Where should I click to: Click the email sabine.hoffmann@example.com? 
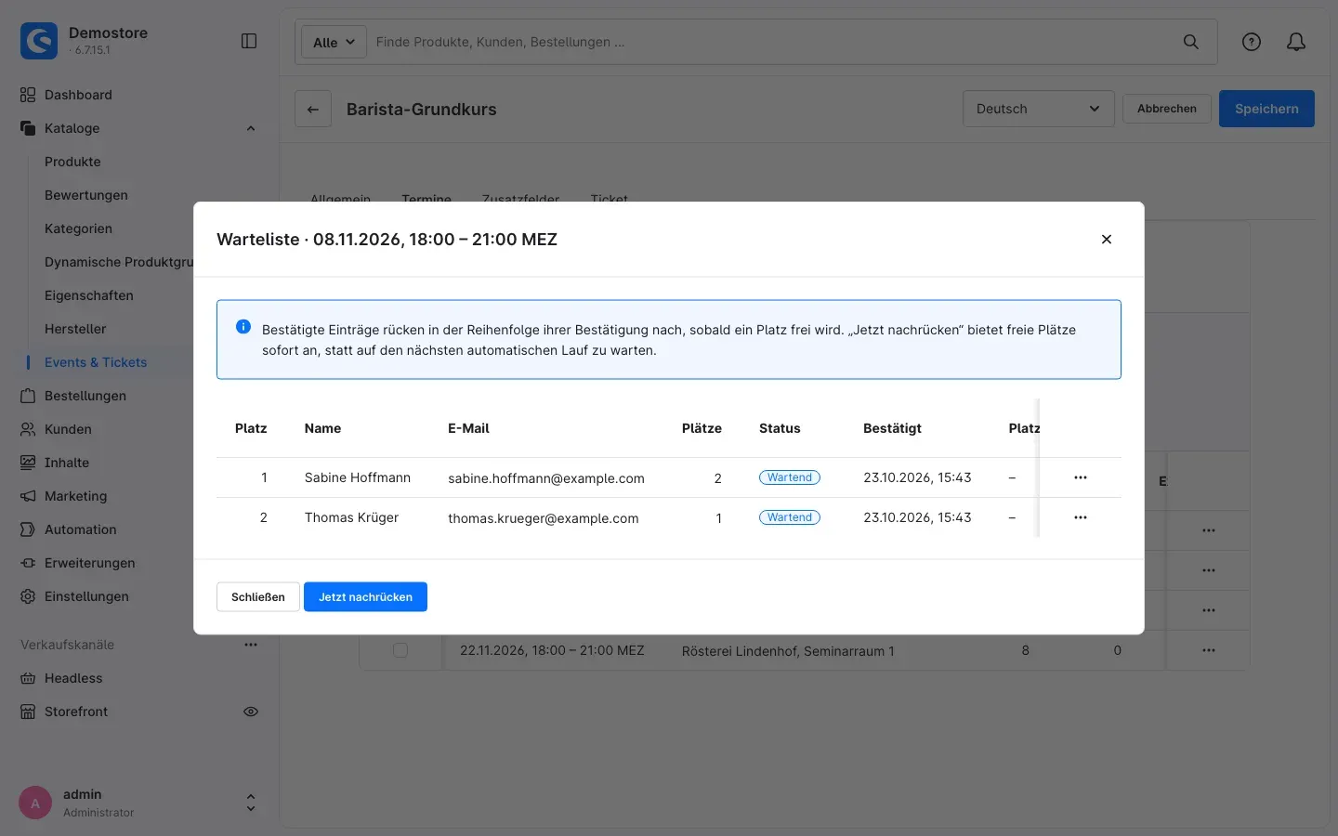tap(546, 478)
